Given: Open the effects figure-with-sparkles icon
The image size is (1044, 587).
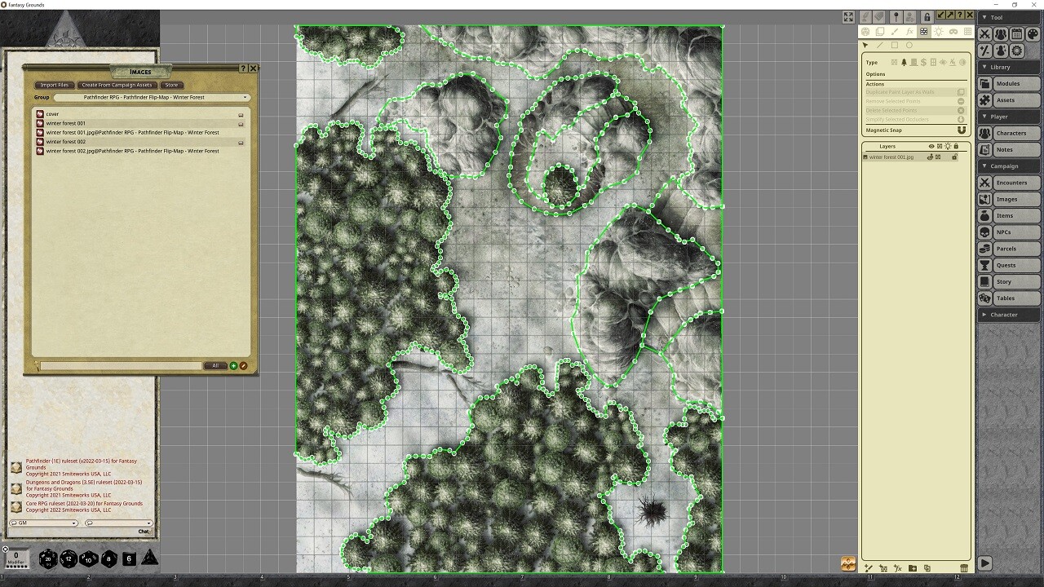Looking at the screenshot, I should (x=1001, y=51).
